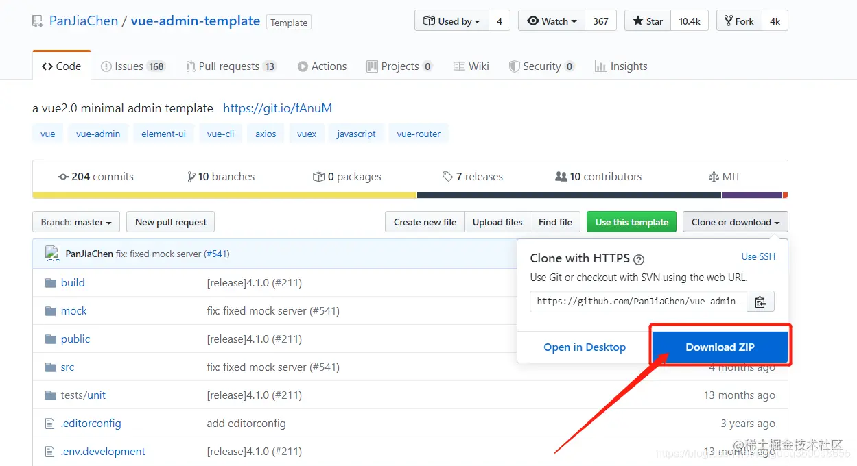View the 7 releases link
The height and width of the screenshot is (466, 857).
[472, 177]
